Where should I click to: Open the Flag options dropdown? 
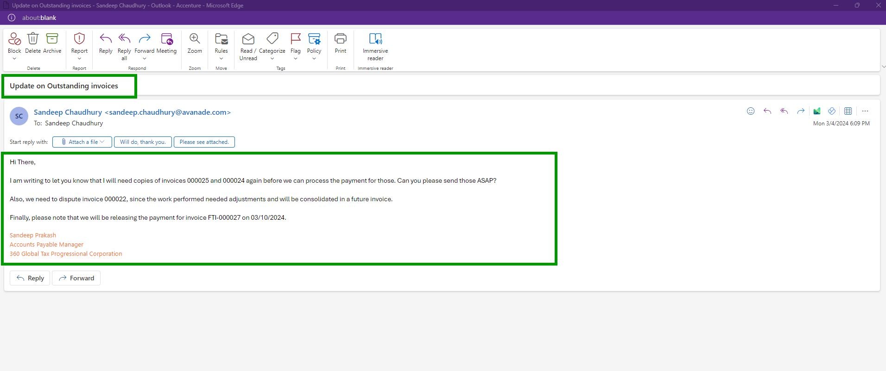tap(296, 59)
